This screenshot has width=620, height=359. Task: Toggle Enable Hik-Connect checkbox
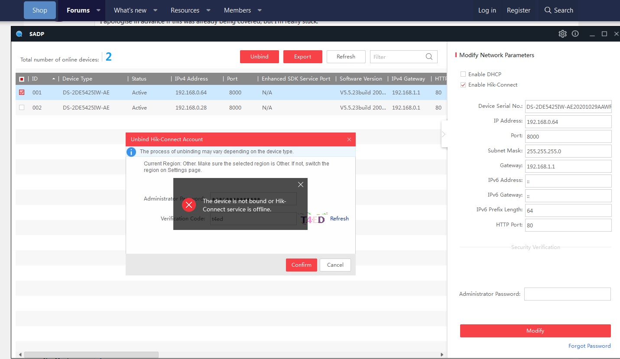[x=463, y=85]
